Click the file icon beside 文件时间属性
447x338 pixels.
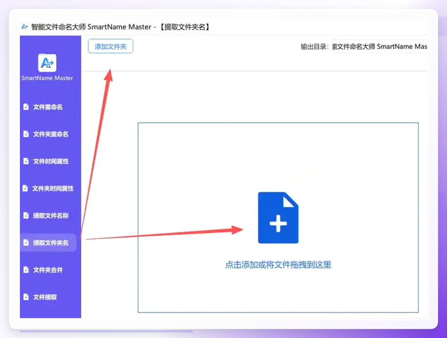click(x=26, y=161)
